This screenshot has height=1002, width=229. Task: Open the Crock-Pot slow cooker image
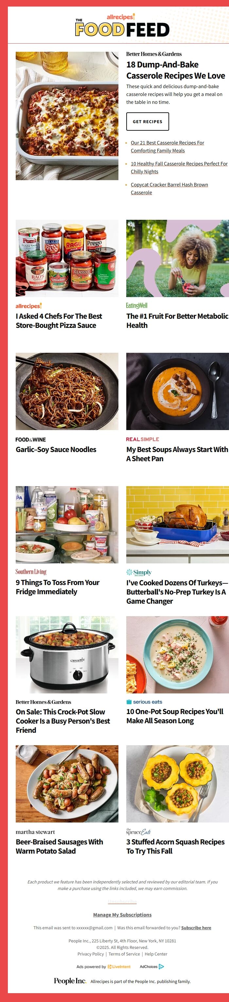point(67,655)
